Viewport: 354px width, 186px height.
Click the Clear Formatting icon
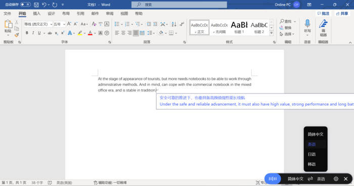tap(94, 24)
